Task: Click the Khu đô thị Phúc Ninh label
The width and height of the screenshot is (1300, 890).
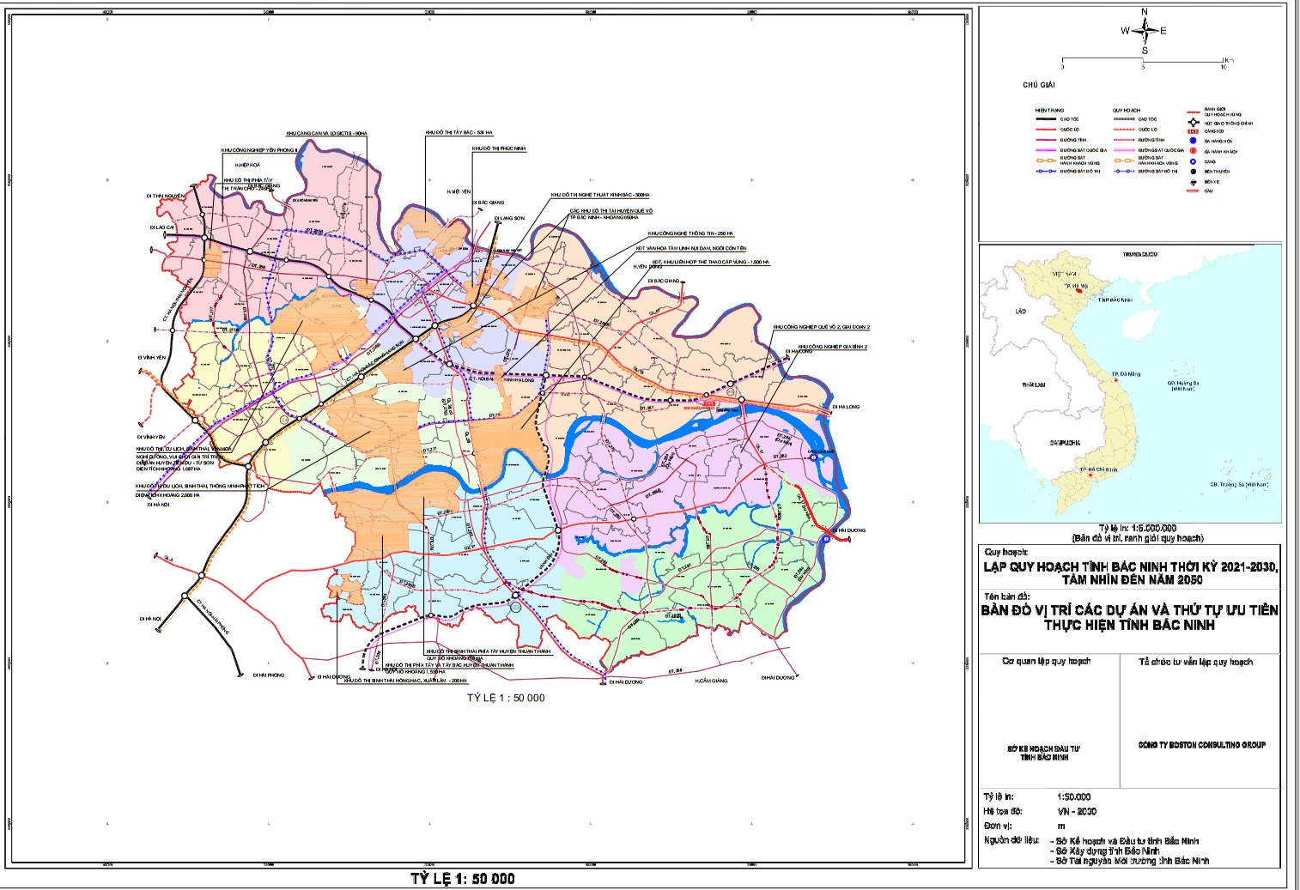Action: [x=498, y=148]
